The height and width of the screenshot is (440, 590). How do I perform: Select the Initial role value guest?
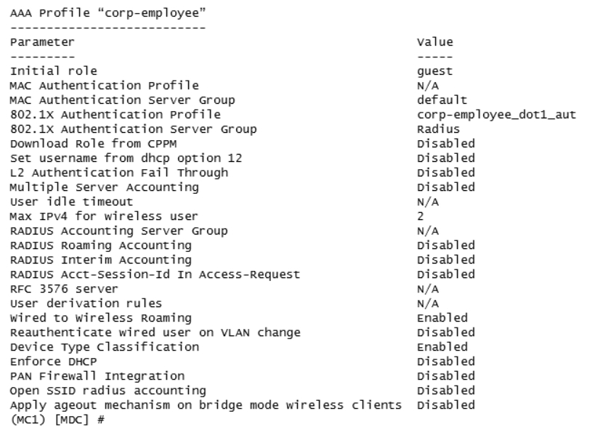[435, 71]
